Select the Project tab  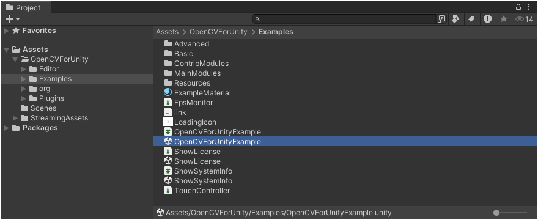point(26,7)
